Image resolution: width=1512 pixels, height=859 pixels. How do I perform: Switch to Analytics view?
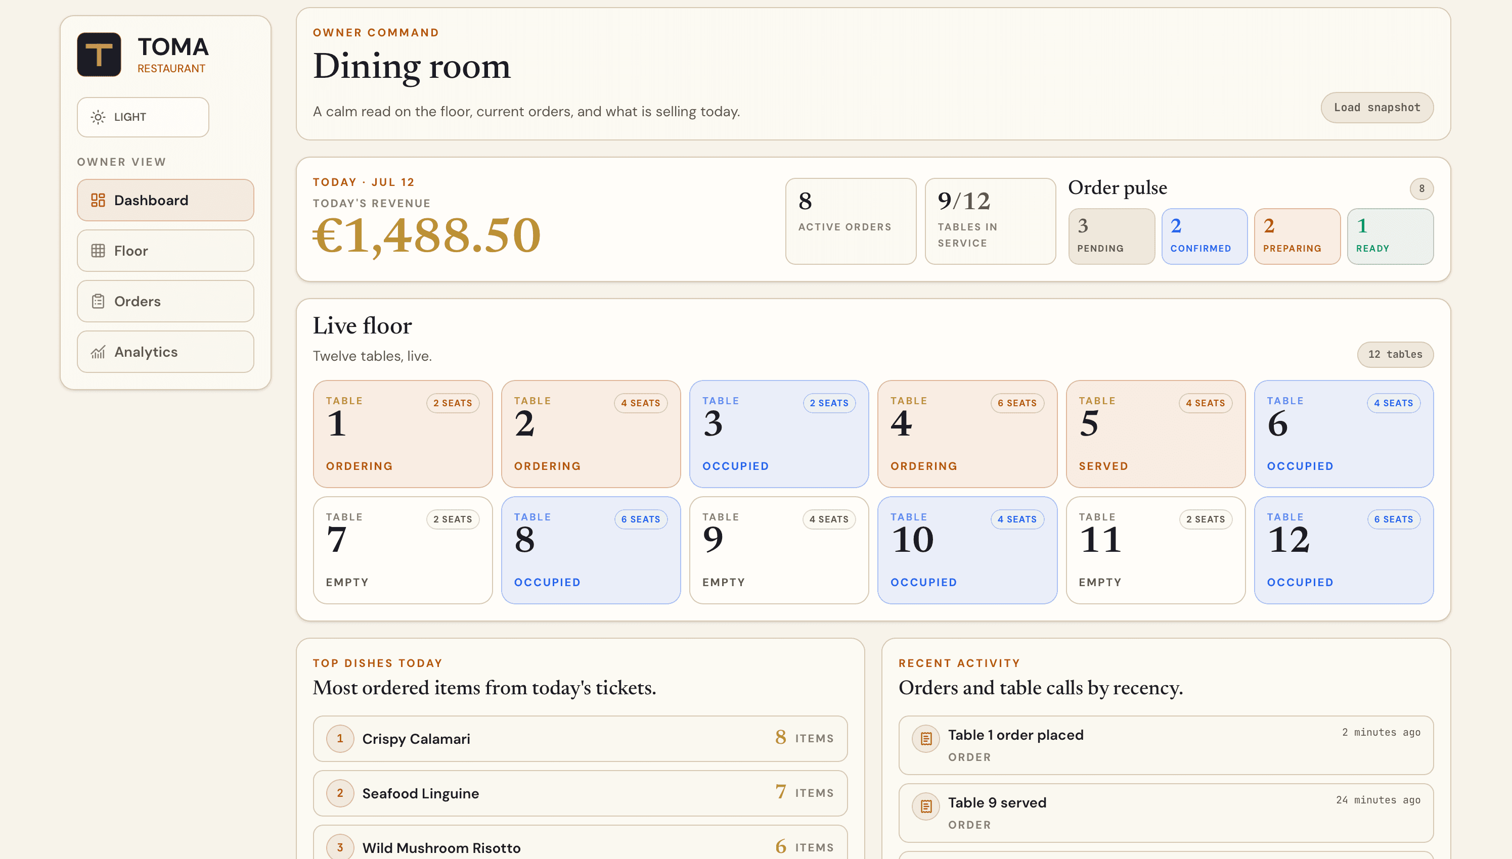point(165,352)
